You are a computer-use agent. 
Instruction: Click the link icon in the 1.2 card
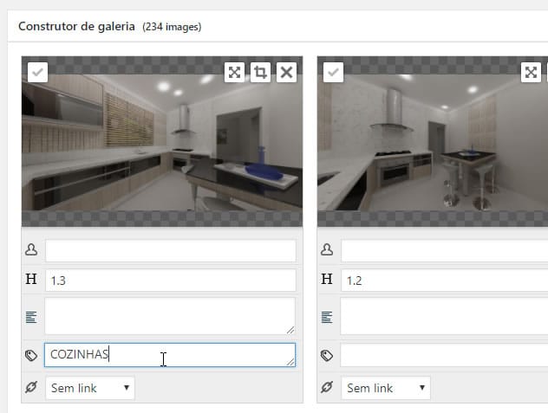coord(327,387)
